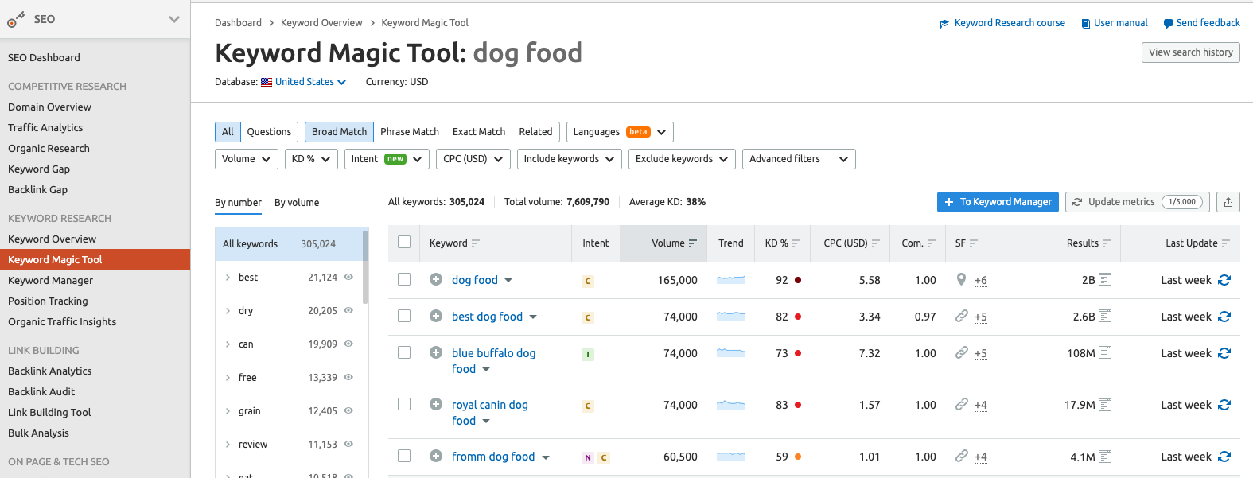Screen dimensions: 1253x478
Task: Open SERP results icon for royal canin
Action: pyautogui.click(x=1105, y=405)
